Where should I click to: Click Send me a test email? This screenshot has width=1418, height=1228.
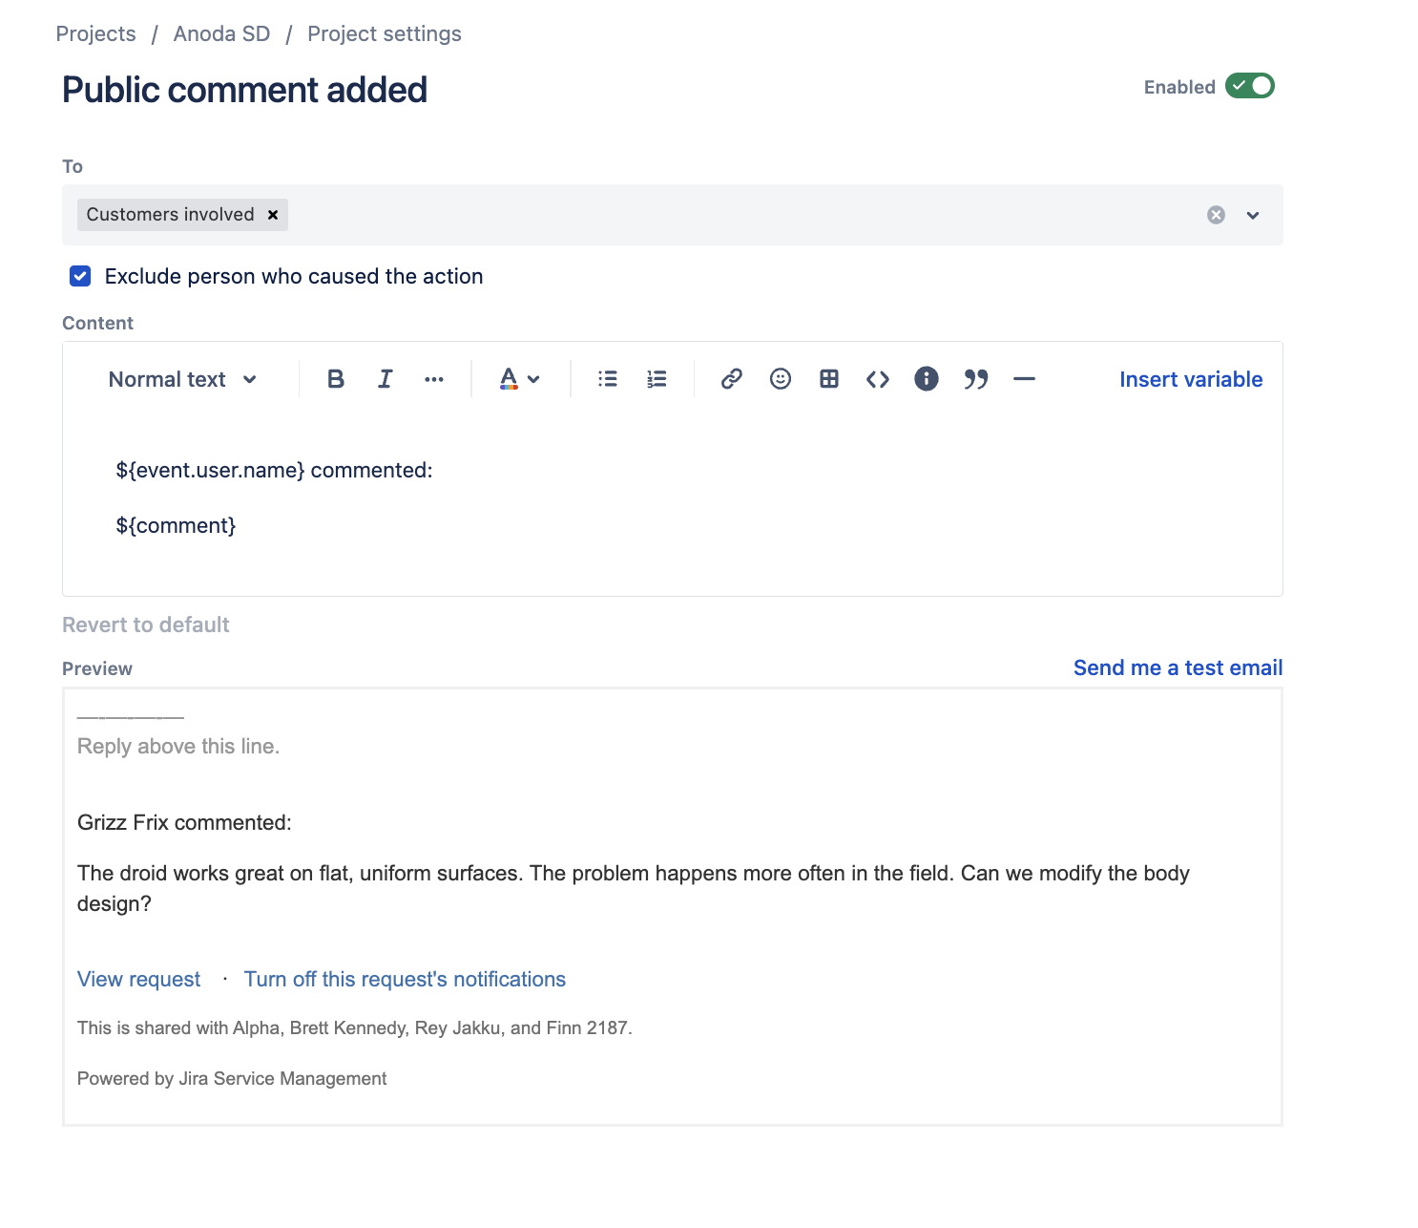coord(1177,667)
